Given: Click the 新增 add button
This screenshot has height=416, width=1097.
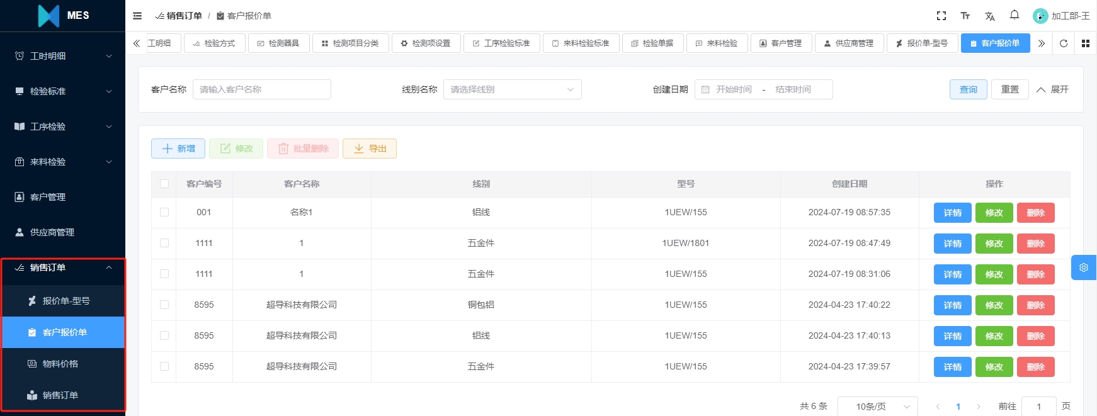Looking at the screenshot, I should pos(178,149).
